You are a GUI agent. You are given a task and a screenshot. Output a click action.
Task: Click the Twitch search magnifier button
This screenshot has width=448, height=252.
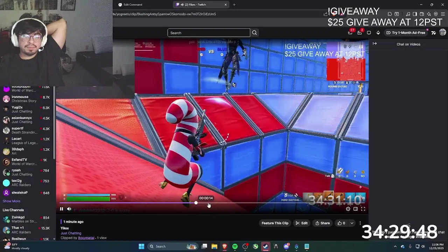pos(254,33)
